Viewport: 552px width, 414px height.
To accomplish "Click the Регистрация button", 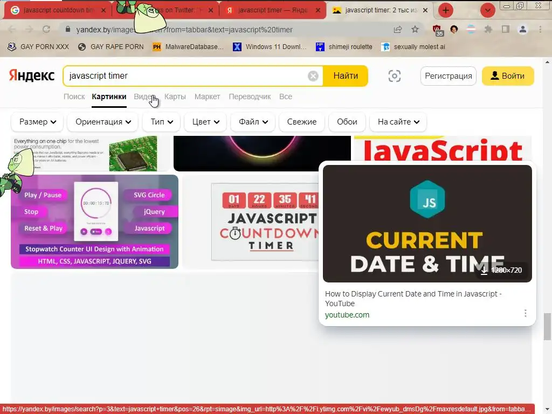I will pyautogui.click(x=448, y=75).
